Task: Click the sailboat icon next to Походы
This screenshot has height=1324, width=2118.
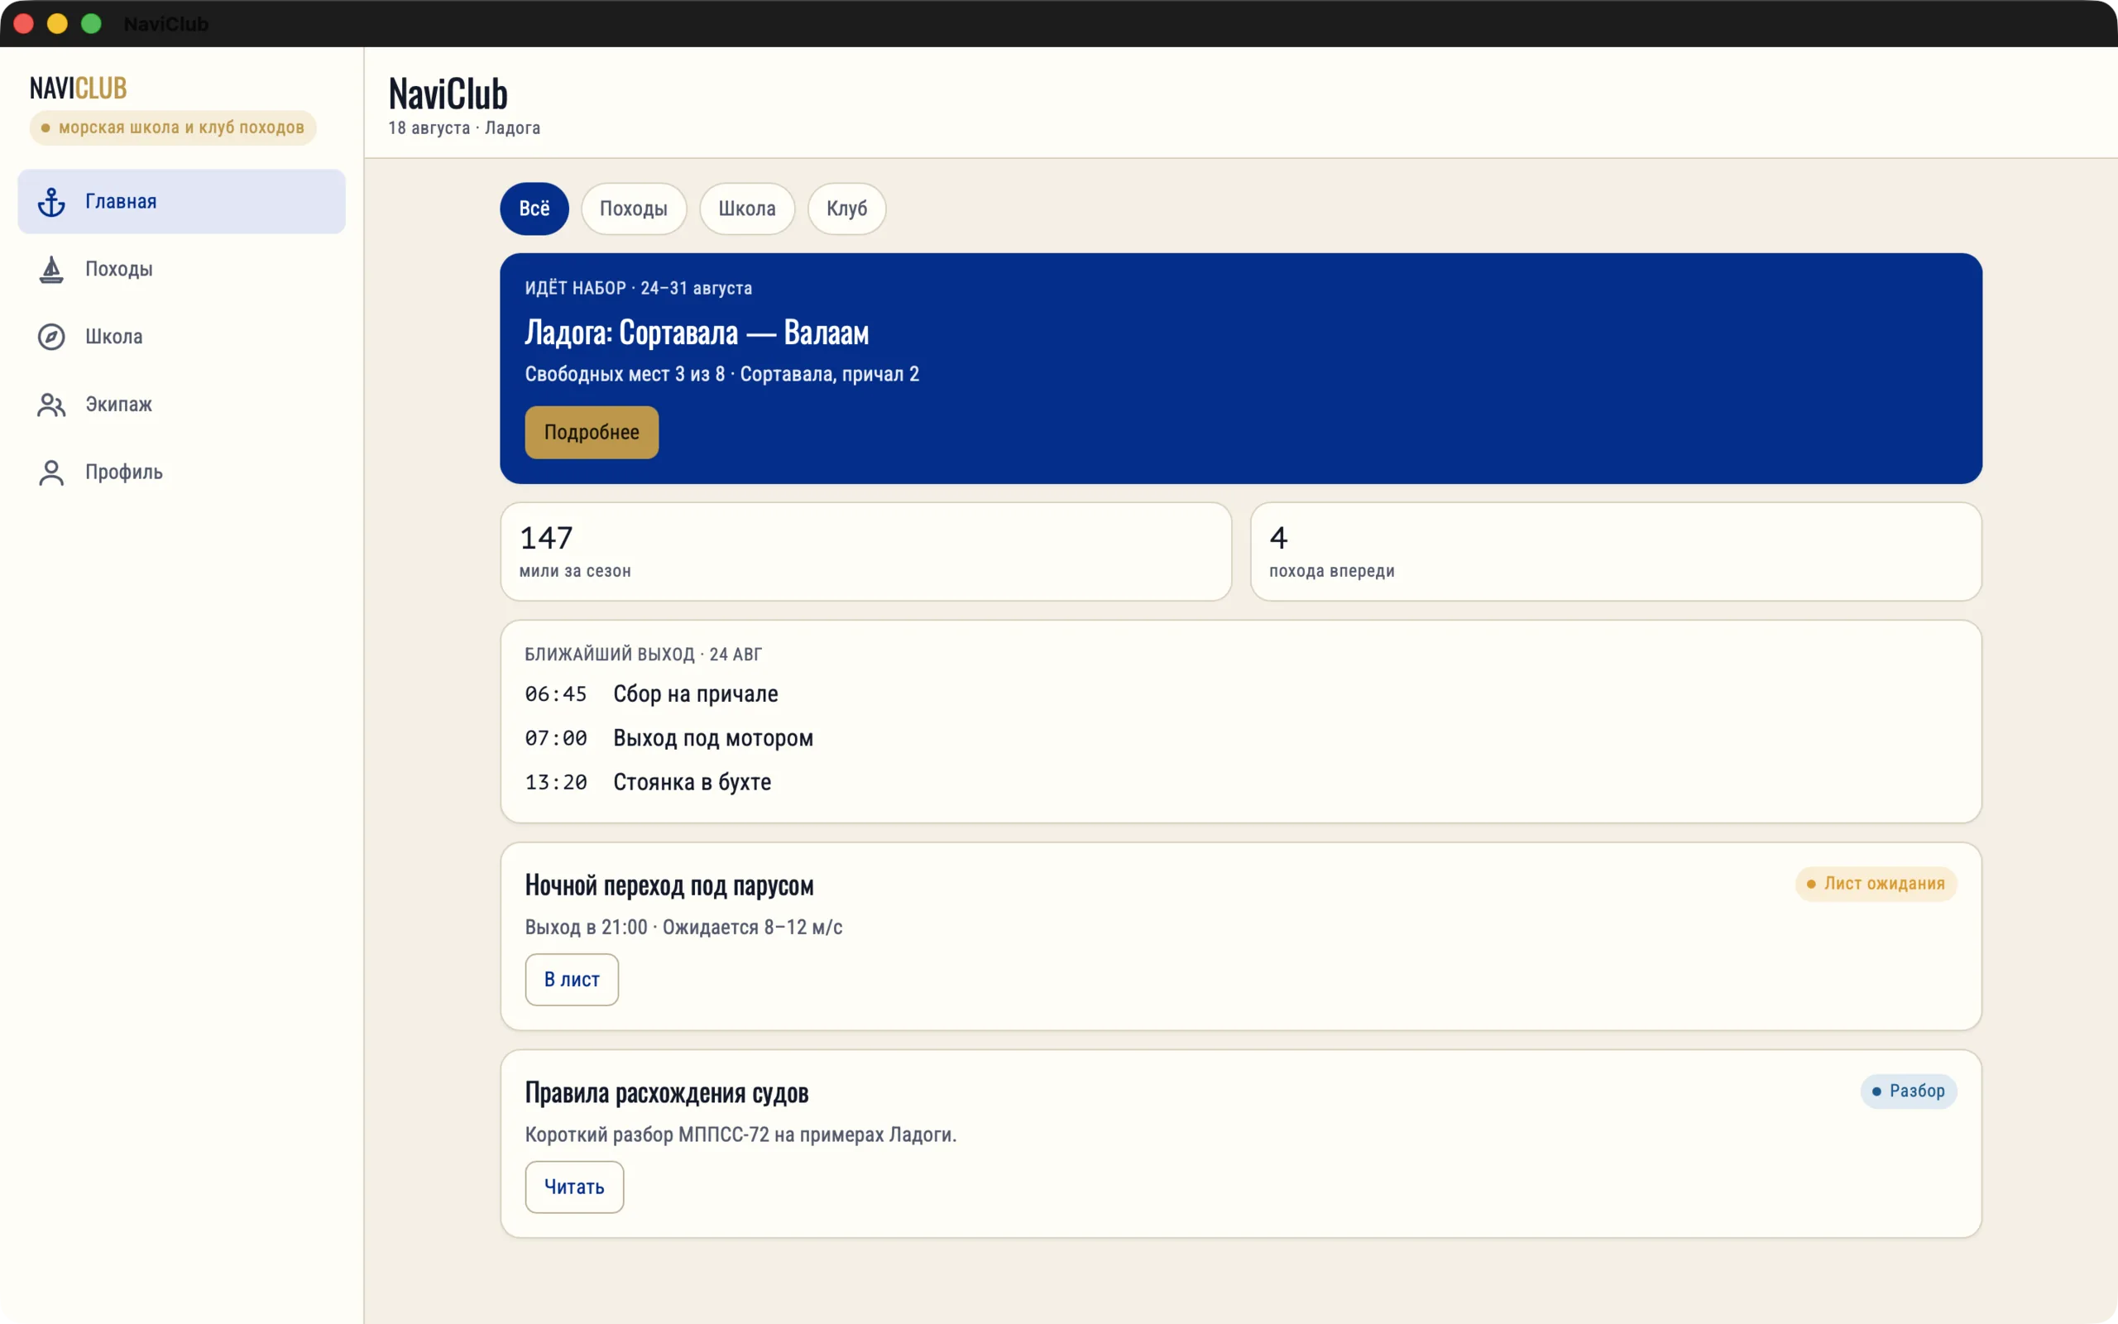Action: [x=51, y=270]
